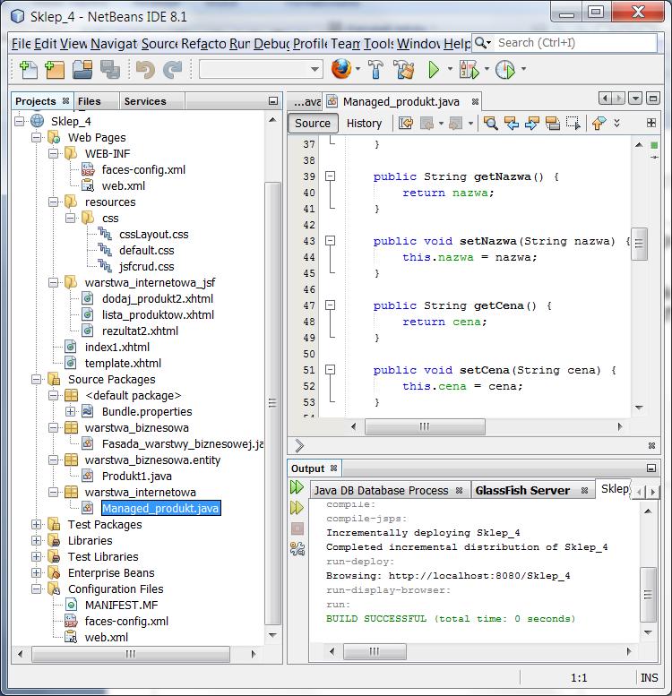Click Re-run with different parameters icon
672x696 pixels.
click(x=297, y=507)
